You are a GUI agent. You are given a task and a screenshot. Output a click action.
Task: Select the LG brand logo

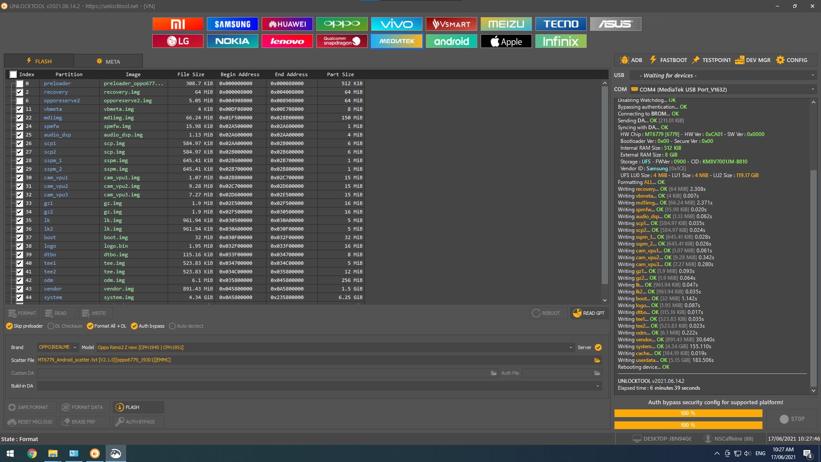(x=178, y=41)
